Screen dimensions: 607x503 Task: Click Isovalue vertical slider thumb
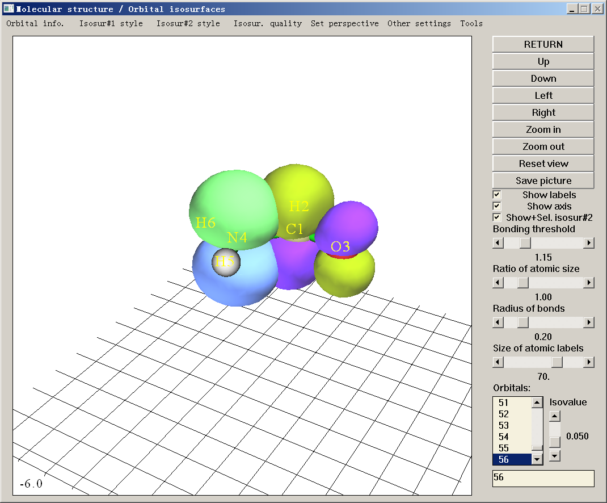555,442
